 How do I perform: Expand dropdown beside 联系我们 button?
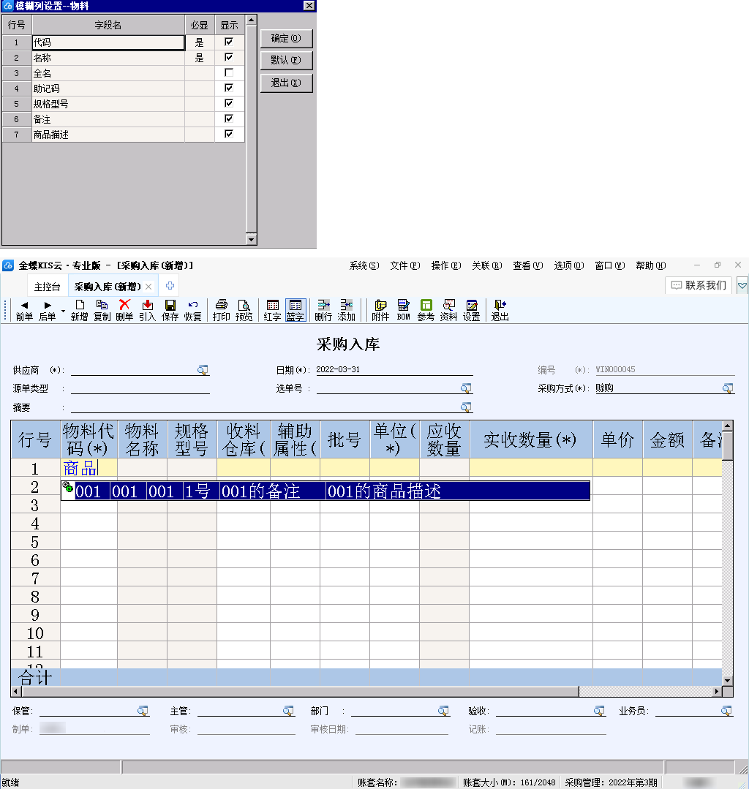point(742,285)
